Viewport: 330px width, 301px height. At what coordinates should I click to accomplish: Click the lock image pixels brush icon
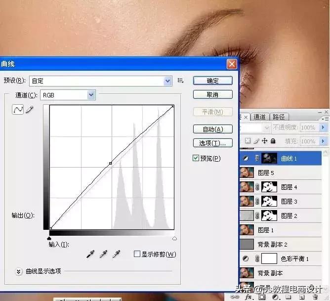256,141
